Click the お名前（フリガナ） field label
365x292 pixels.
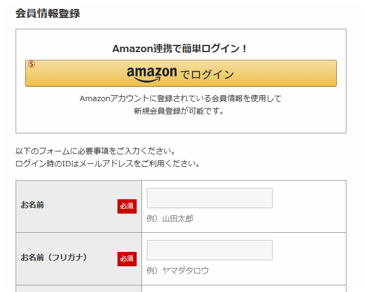[54, 257]
